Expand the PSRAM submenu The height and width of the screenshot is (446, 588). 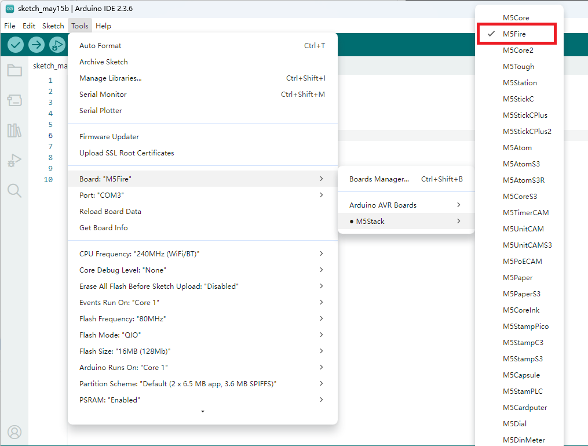(203, 400)
